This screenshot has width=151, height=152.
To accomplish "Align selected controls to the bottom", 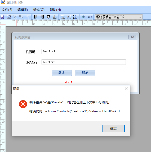I will click(x=55, y=17).
